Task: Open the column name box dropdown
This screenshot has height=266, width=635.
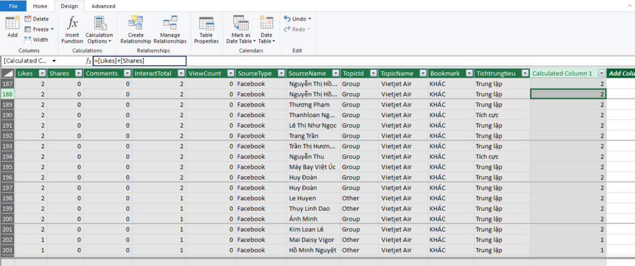Action: point(54,61)
